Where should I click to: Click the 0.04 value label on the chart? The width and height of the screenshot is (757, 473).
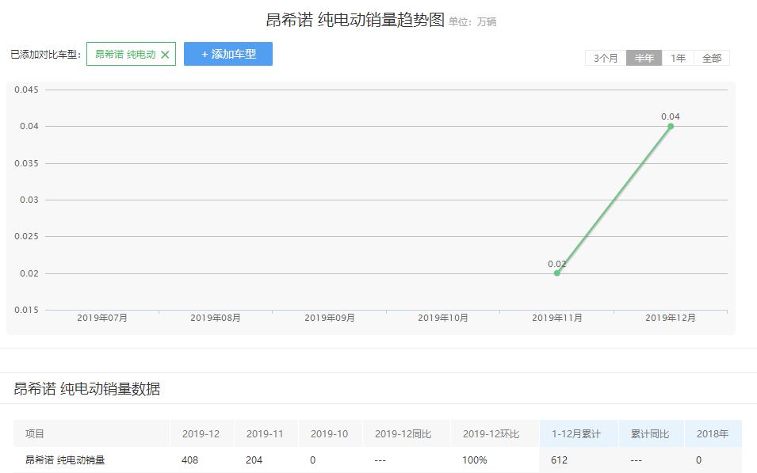pos(671,115)
